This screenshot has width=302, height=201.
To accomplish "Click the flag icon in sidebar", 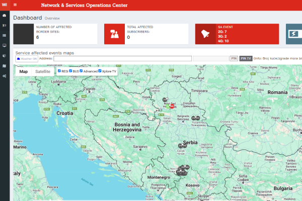I will [x=5, y=26].
